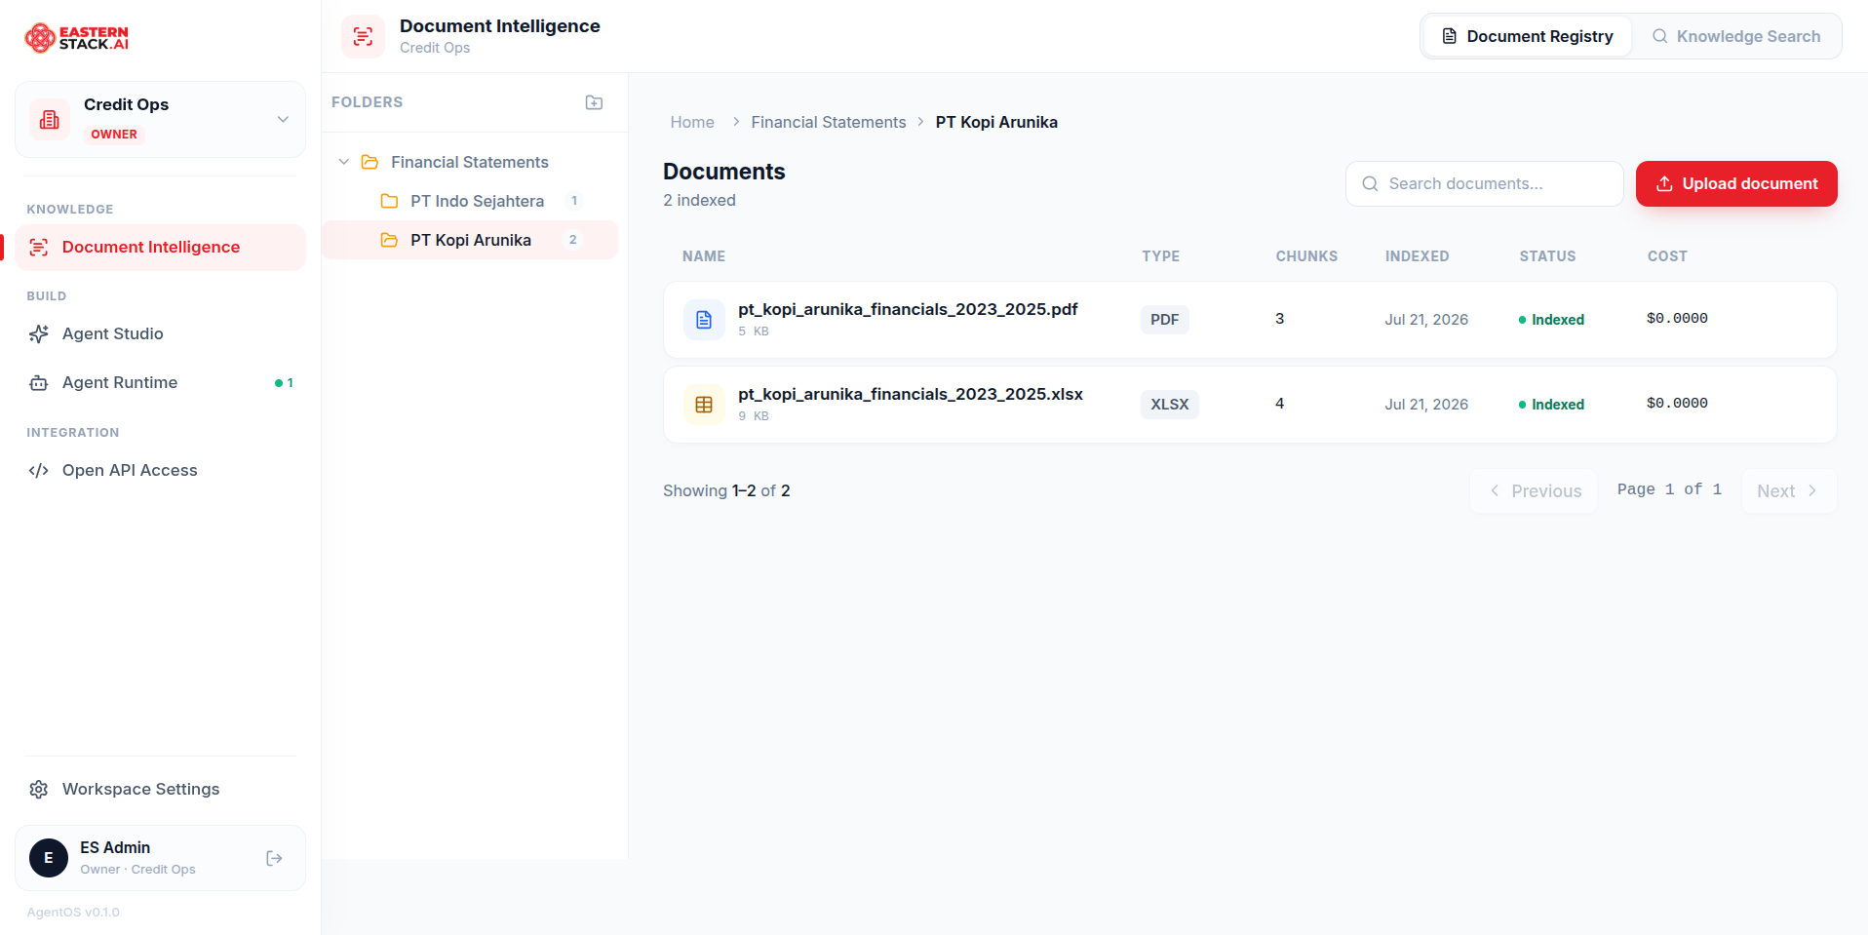This screenshot has height=935, width=1868.
Task: Sort by the CHUNKS column header
Action: coord(1306,256)
